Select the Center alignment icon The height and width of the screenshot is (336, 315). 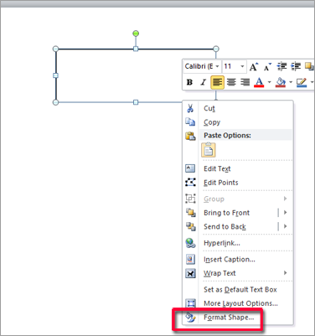point(231,82)
